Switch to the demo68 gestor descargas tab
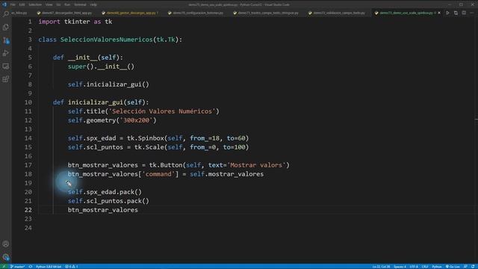Screen dimensions: 478x269 (131, 13)
